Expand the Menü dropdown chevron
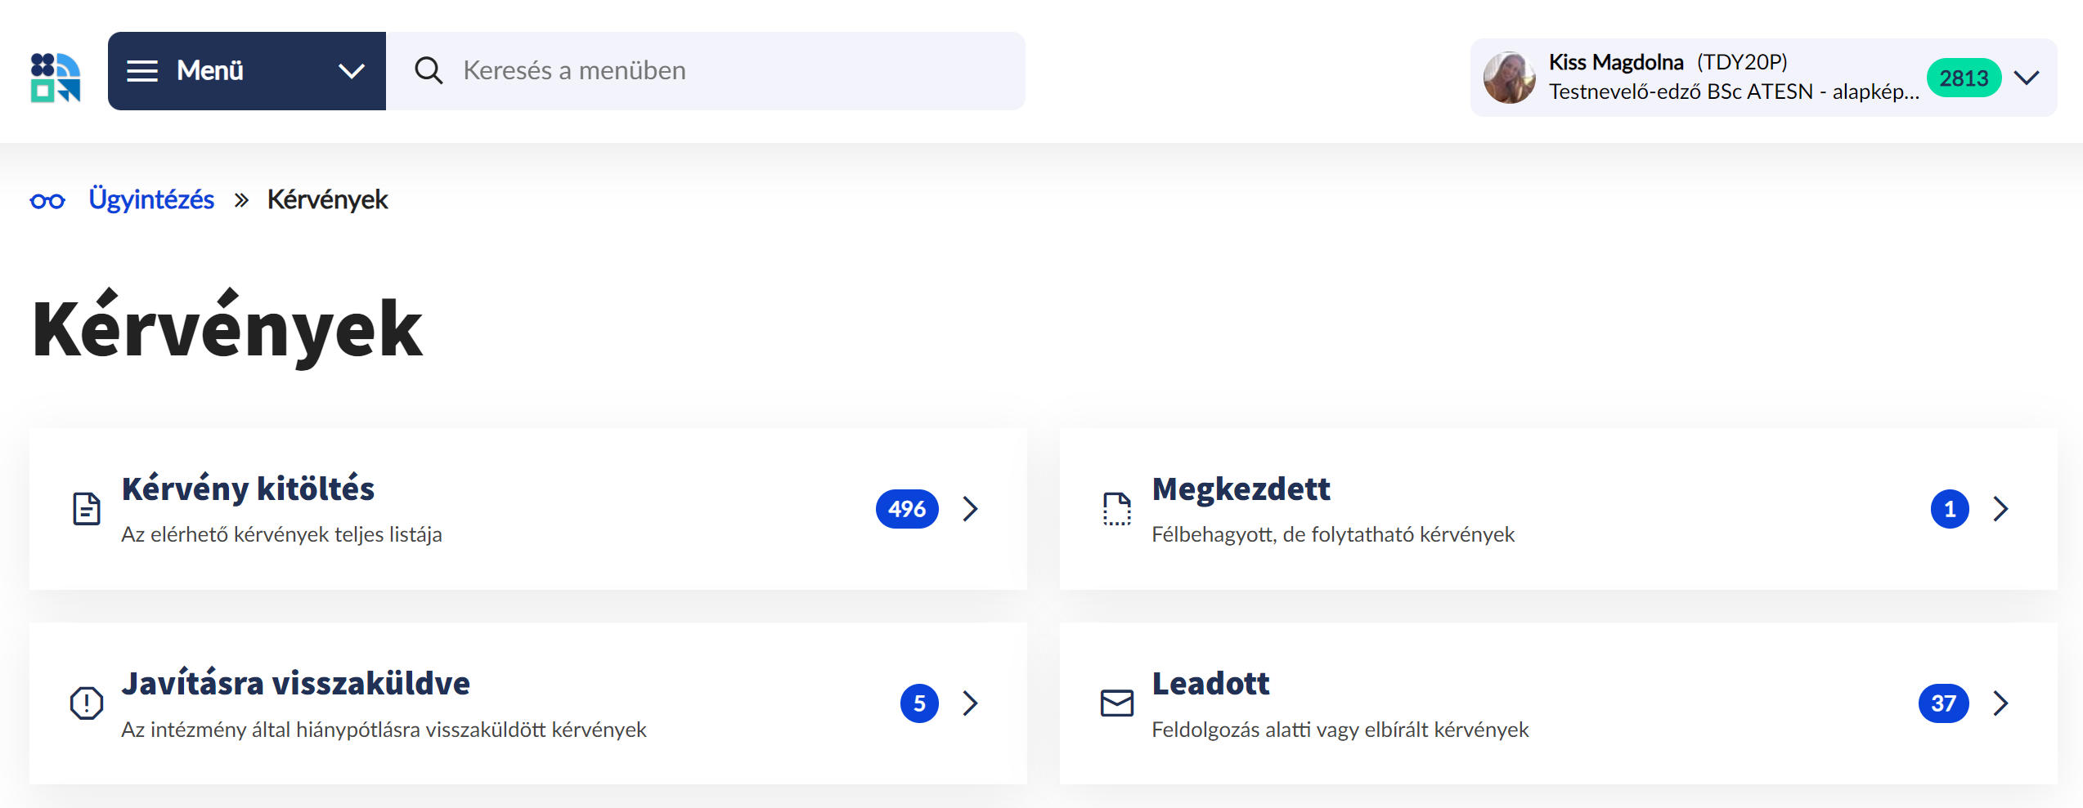Viewport: 2083px width, 808px height. [x=352, y=71]
